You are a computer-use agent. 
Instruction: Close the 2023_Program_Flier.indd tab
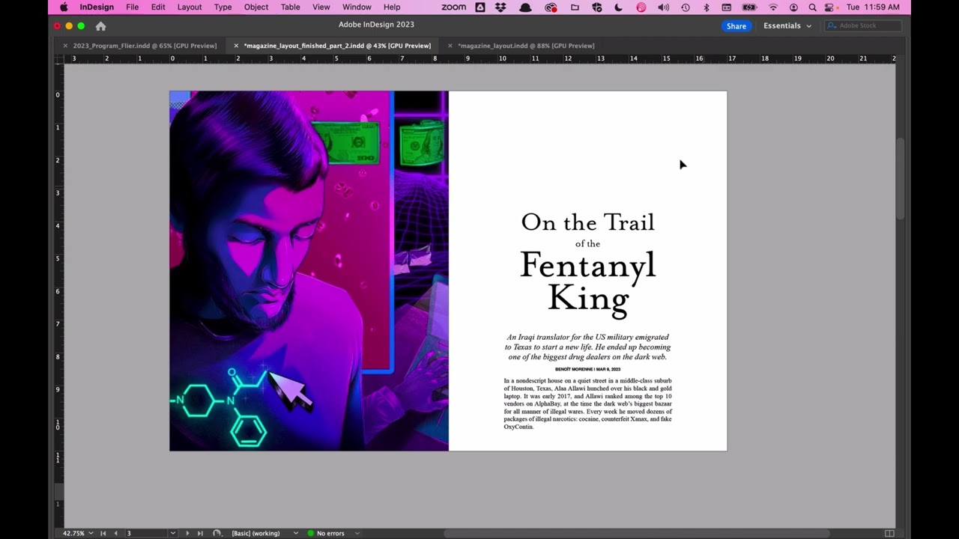pos(65,46)
